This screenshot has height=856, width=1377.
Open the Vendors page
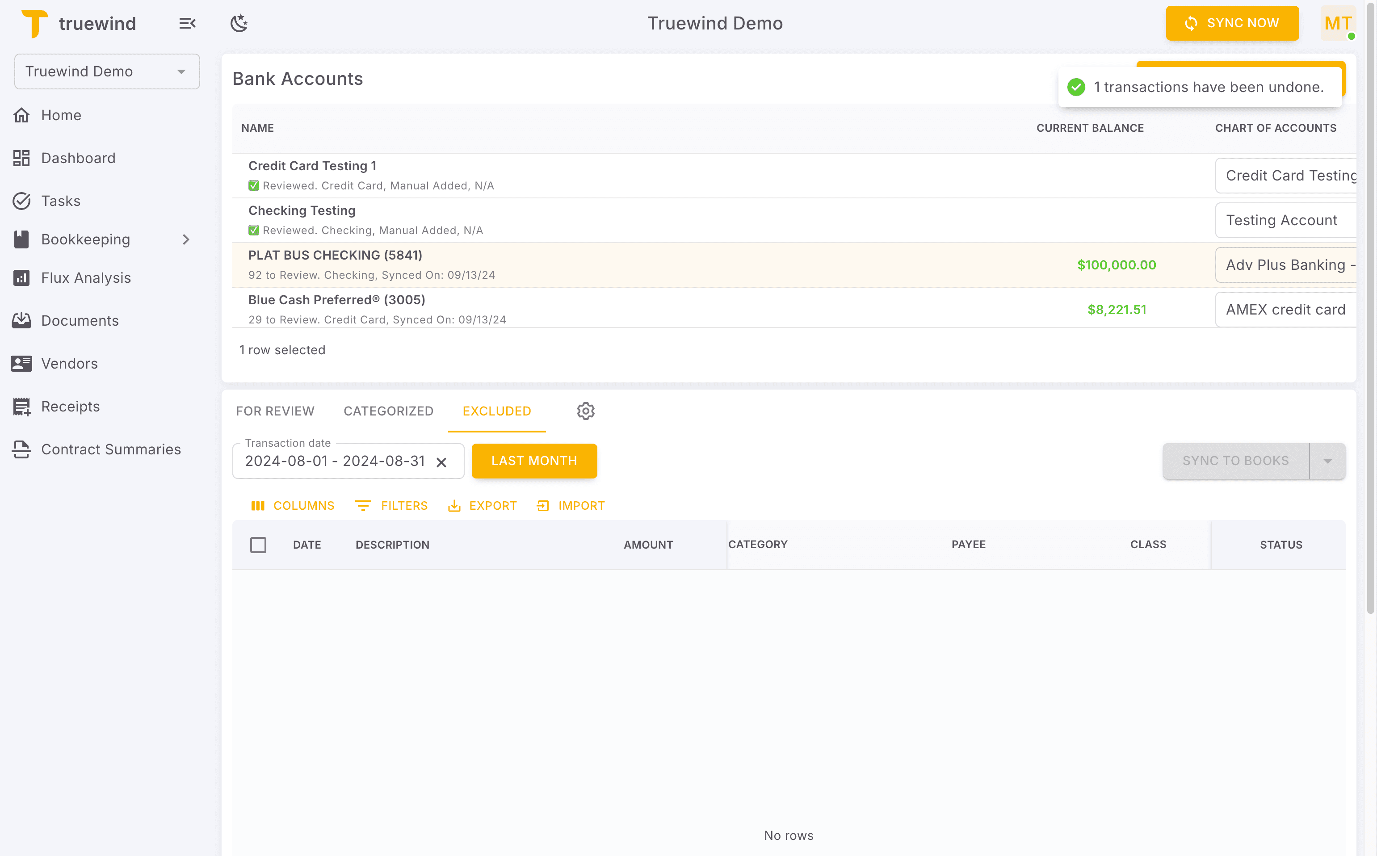[x=69, y=364]
